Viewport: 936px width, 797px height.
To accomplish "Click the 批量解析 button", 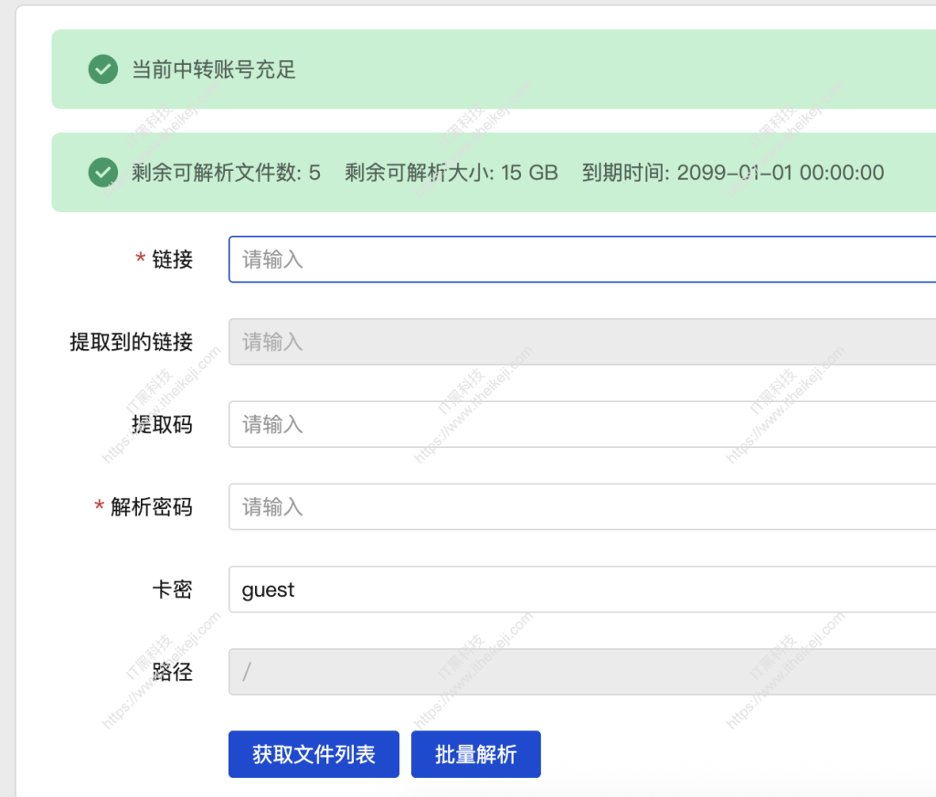I will coord(475,754).
